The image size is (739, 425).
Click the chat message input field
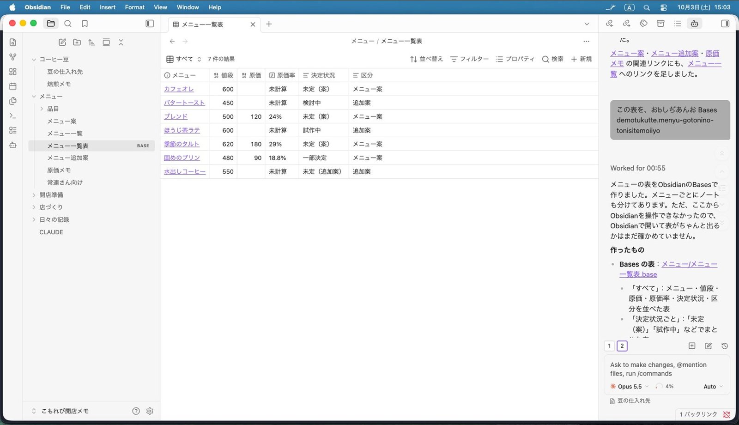tap(666, 369)
